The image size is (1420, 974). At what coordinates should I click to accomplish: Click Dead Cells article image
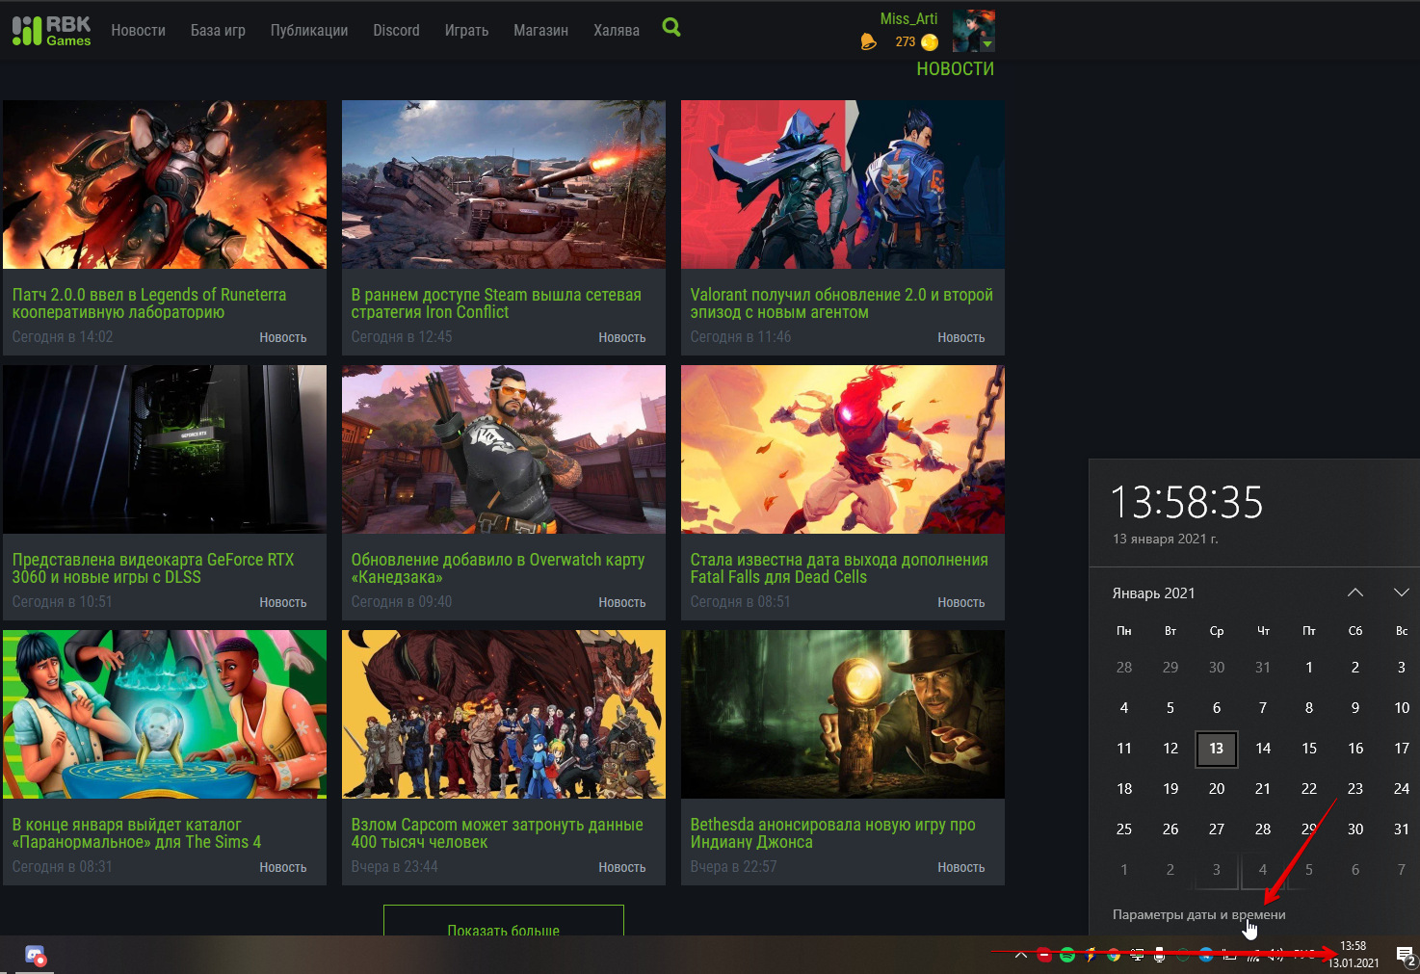pyautogui.click(x=843, y=449)
